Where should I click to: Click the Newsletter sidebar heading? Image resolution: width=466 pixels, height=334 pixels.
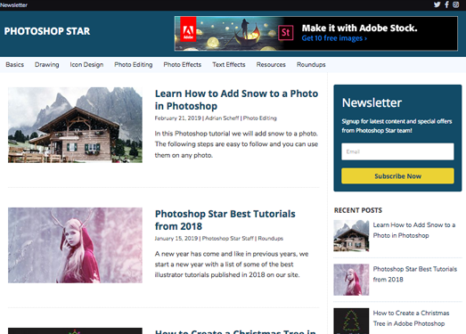tap(372, 102)
